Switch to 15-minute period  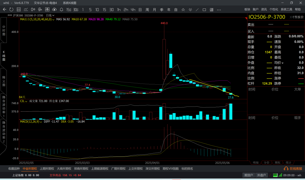pyautogui.click(x=104, y=10)
